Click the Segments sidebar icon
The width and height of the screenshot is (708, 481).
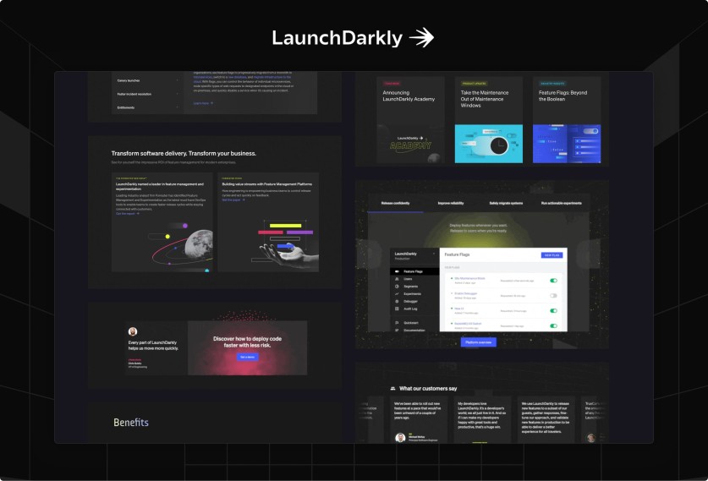(x=397, y=287)
